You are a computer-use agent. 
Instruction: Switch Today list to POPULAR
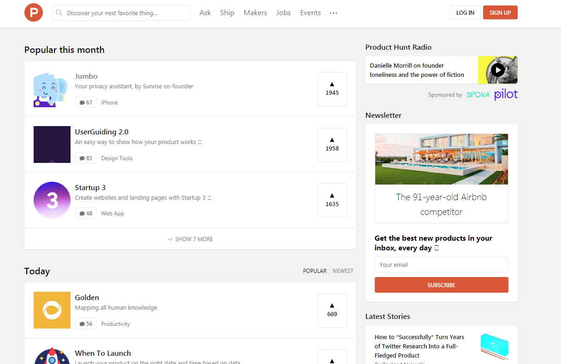click(315, 271)
